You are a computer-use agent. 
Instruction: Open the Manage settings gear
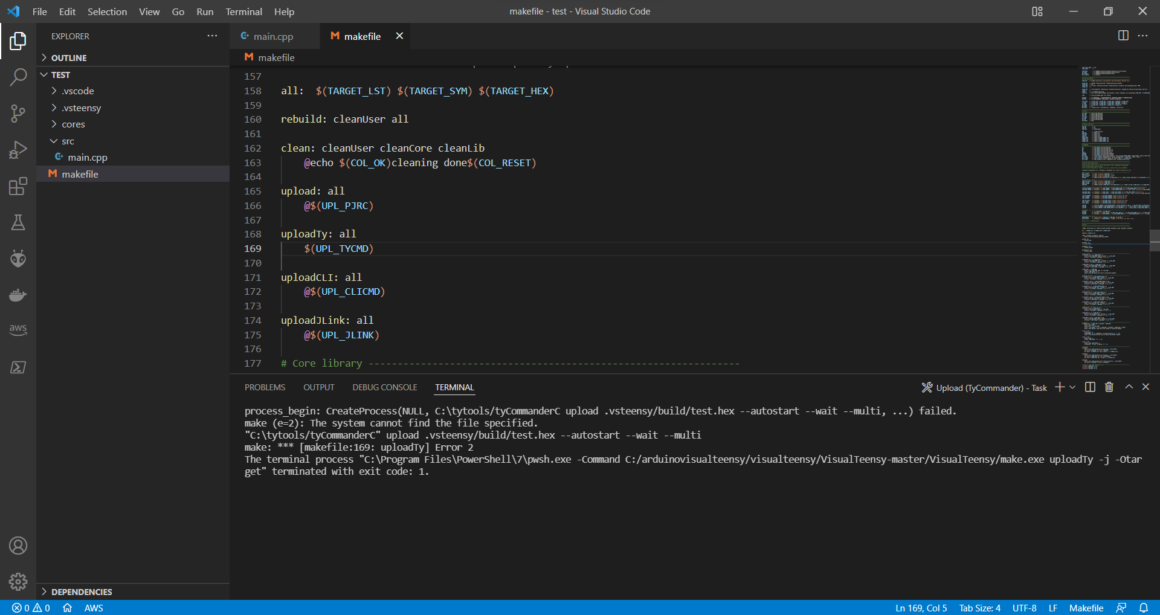(18, 581)
